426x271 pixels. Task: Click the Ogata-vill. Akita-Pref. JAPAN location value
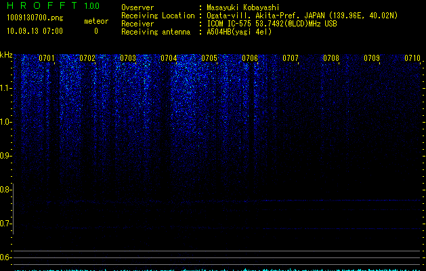[x=302, y=16]
